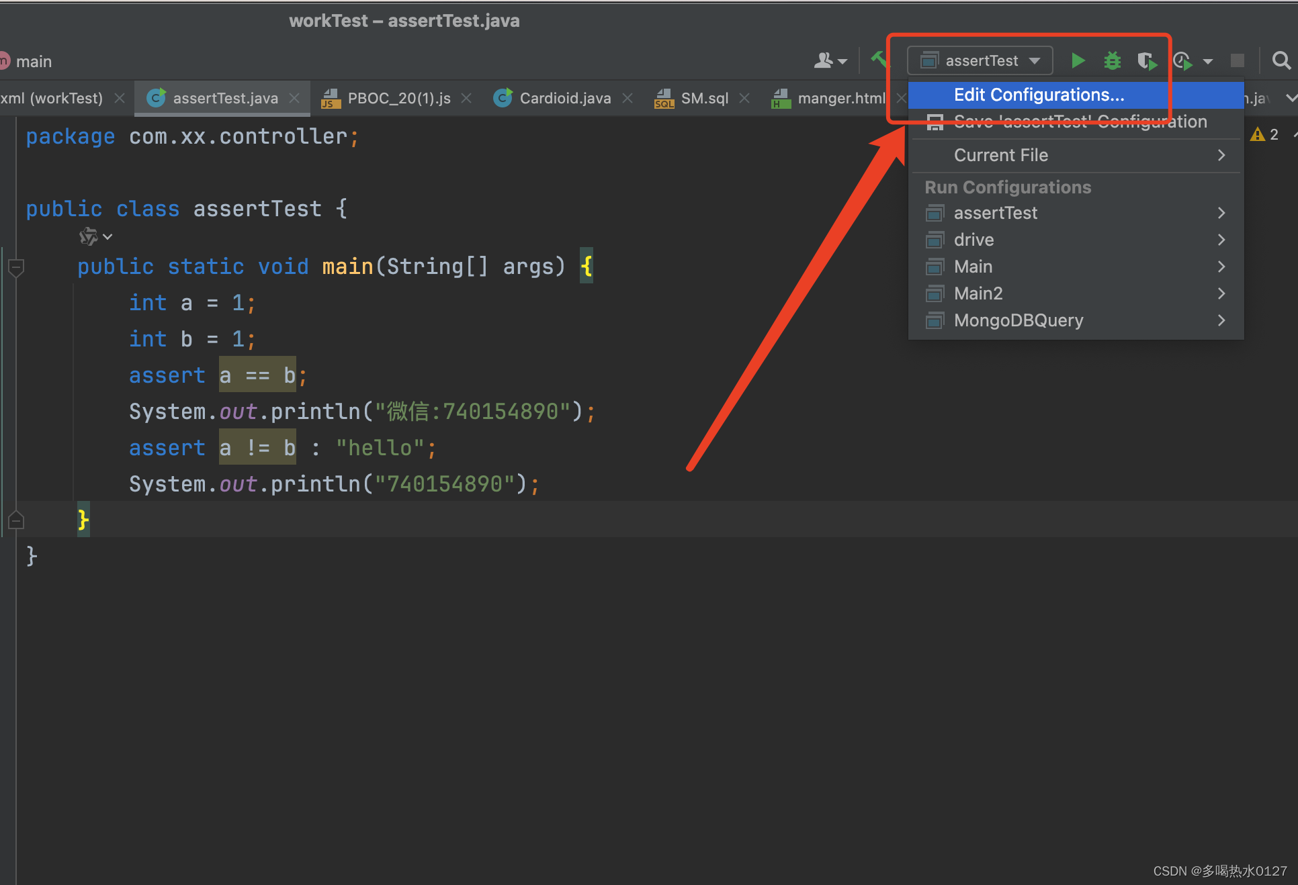Click the green Run button
The height and width of the screenshot is (885, 1298).
click(1077, 61)
